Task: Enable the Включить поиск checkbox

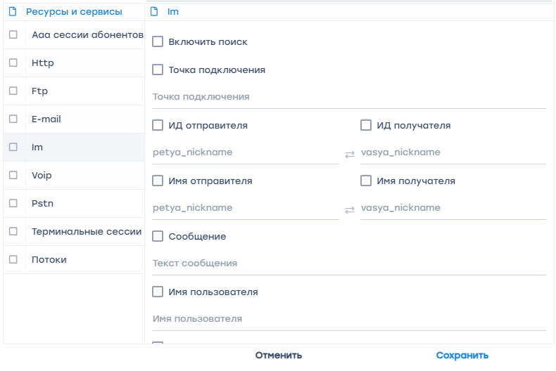Action: point(158,42)
